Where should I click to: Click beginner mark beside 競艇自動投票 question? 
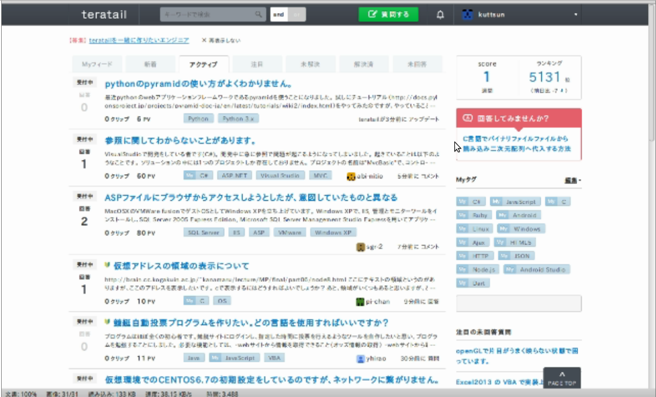pyautogui.click(x=107, y=322)
